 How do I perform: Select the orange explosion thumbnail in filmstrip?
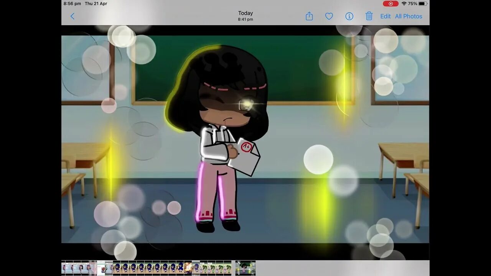[x=188, y=268]
